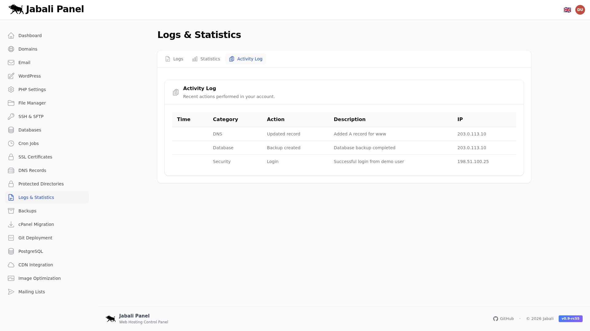
Task: Navigate to the Dashboard
Action: [30, 36]
